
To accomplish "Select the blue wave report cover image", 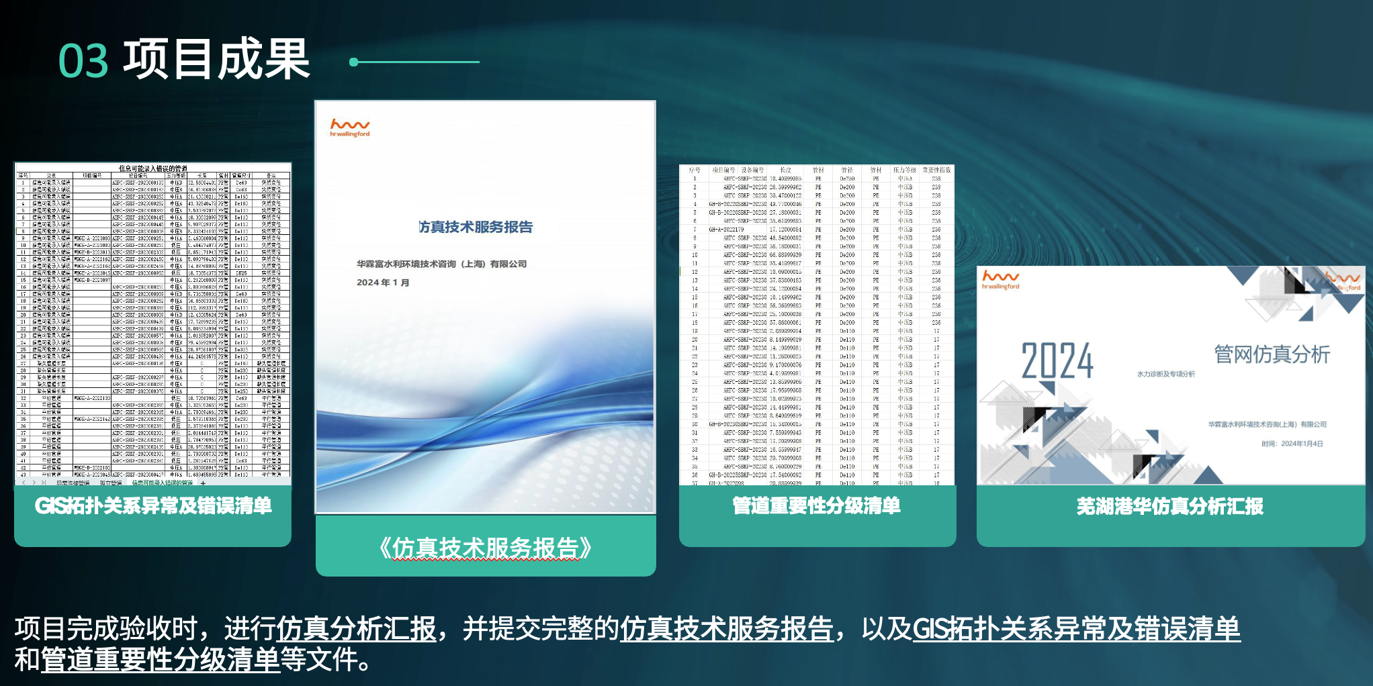I will click(485, 403).
